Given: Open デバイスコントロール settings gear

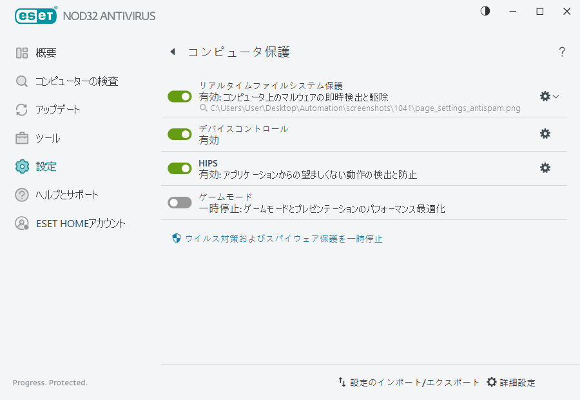Looking at the screenshot, I should 545,134.
